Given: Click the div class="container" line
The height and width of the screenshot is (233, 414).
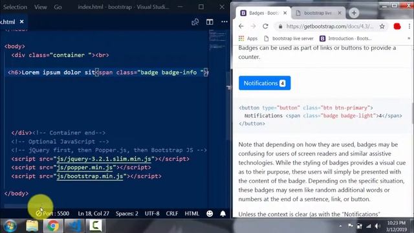Looking at the screenshot, I should click(x=60, y=55).
